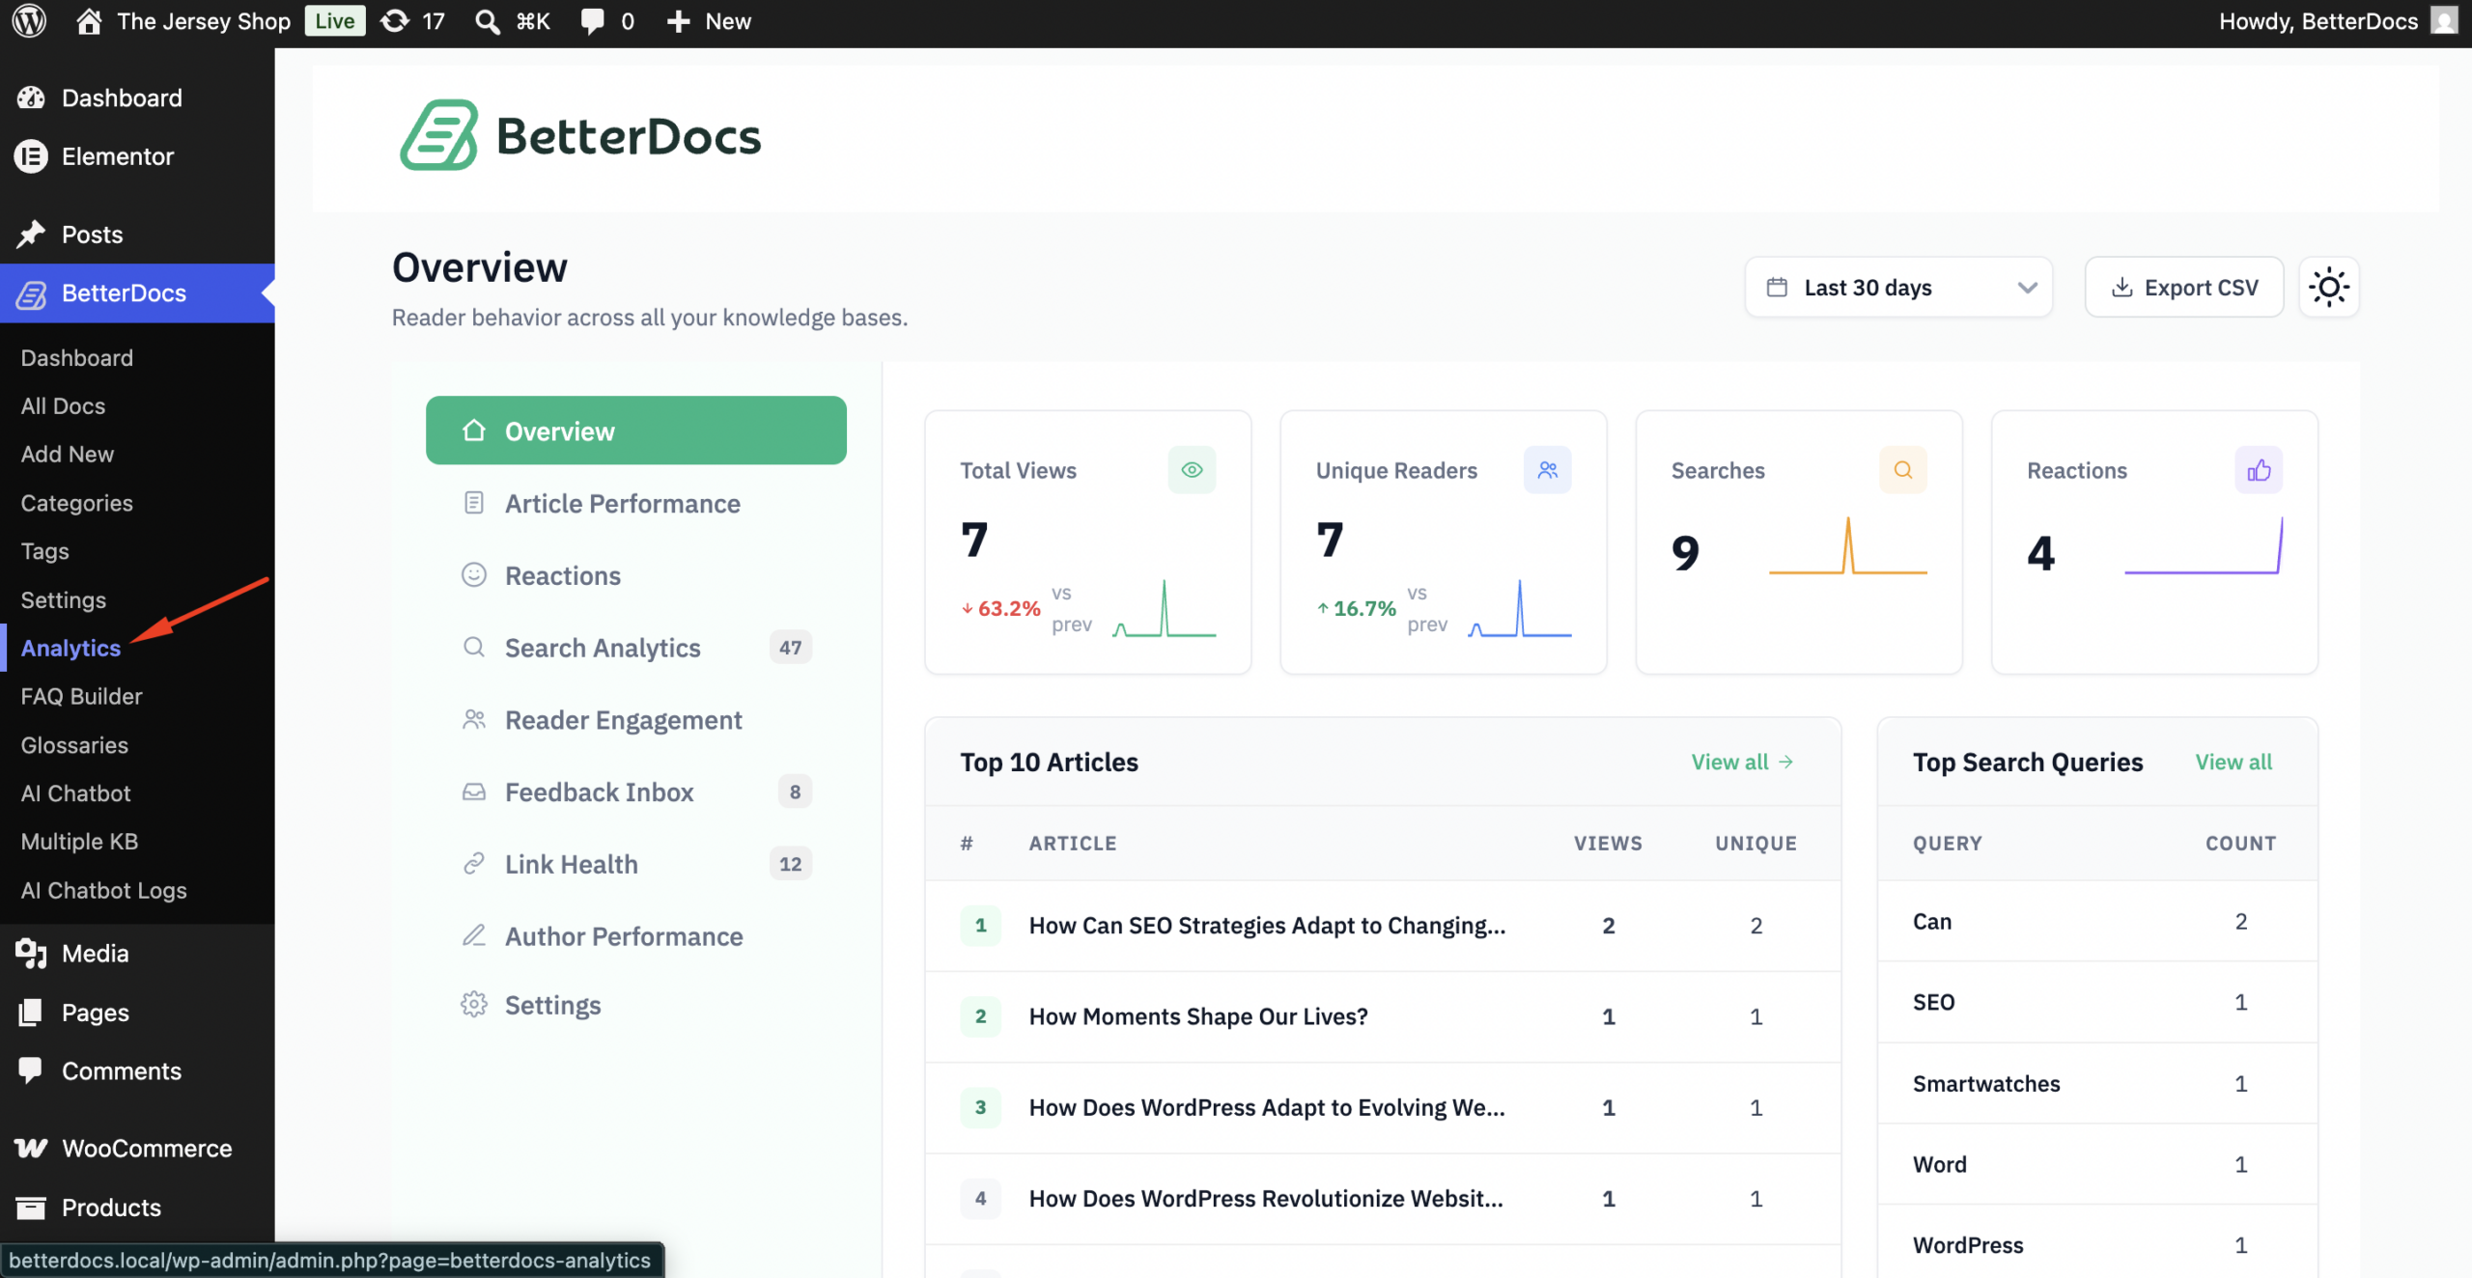The image size is (2472, 1278).
Task: Open Add New in BetterDocs submenu
Action: point(67,454)
